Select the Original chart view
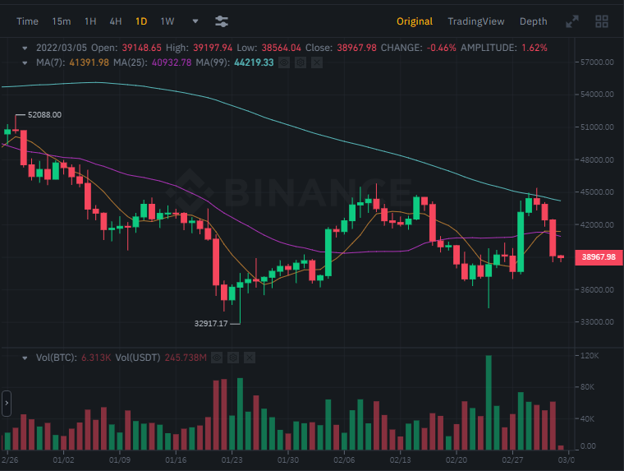The image size is (624, 471). [415, 21]
